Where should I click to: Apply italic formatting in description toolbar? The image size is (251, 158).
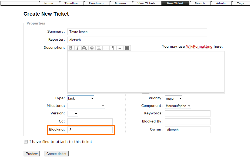click(78, 48)
